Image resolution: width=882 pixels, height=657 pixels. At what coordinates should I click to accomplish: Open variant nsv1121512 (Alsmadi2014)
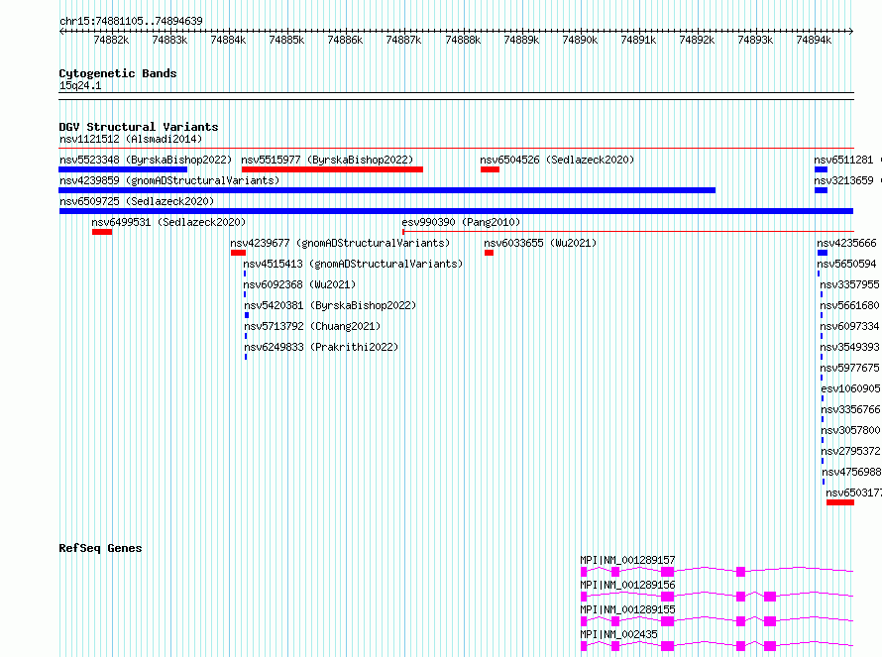(131, 139)
